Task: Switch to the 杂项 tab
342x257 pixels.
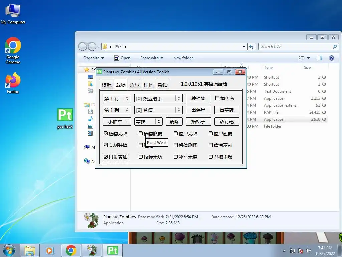Action: point(163,85)
